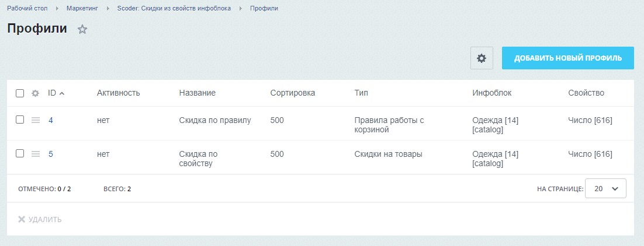The image size is (644, 246).
Task: Click the Удалить delete action
Action: click(40, 219)
